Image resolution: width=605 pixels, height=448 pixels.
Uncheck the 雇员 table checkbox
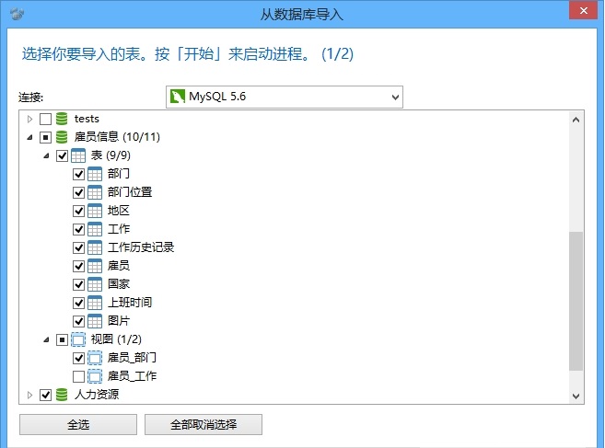pos(78,266)
